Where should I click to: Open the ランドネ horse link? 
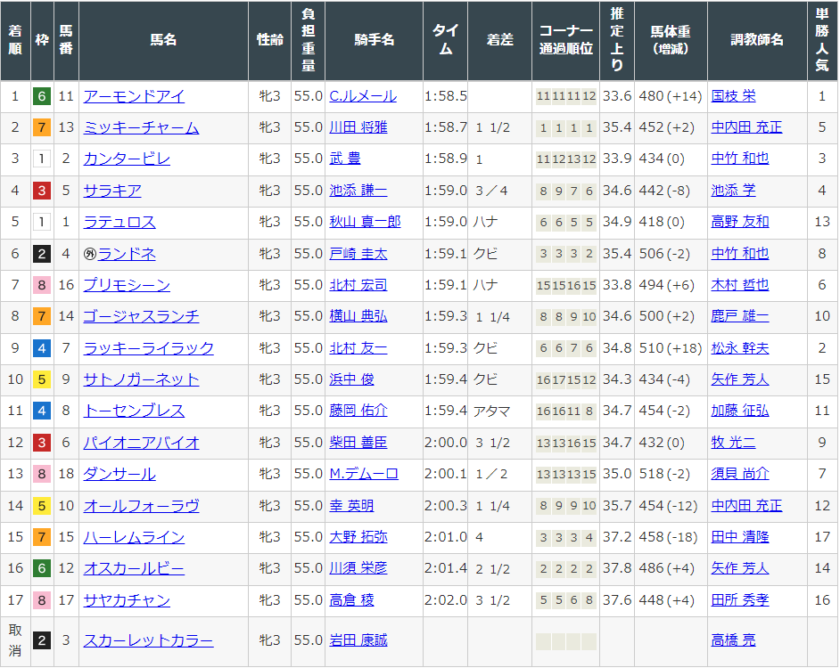127,254
